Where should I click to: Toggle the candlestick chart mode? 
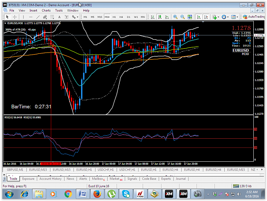(160, 17)
